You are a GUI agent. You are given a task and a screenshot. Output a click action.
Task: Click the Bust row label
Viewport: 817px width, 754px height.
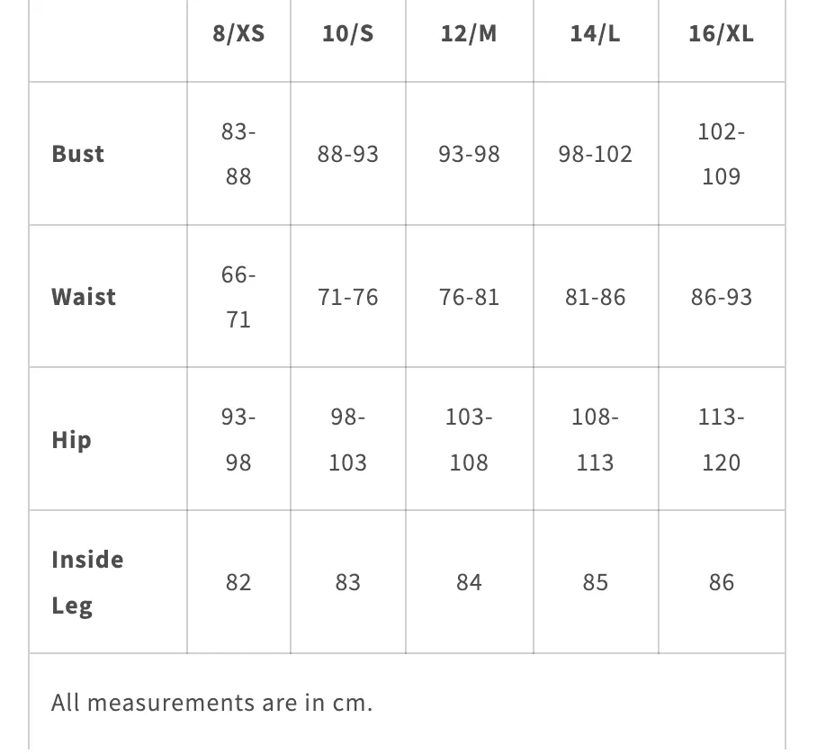point(78,154)
